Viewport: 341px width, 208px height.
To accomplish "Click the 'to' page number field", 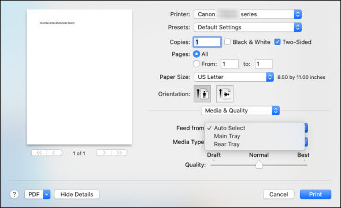I will [264, 64].
